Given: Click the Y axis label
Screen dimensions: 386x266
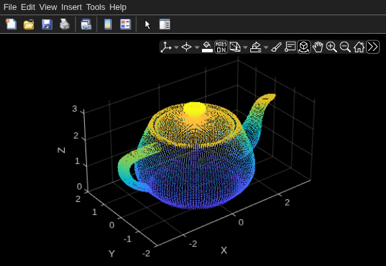Looking at the screenshot, I should coord(112,253).
